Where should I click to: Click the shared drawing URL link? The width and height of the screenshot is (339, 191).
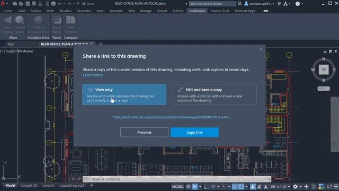(x=172, y=117)
